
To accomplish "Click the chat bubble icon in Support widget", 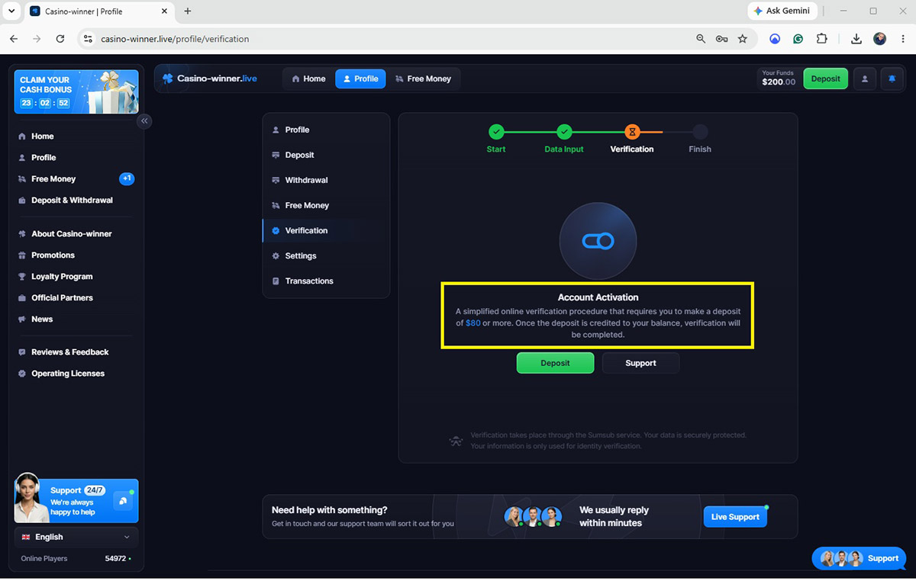I will (123, 501).
